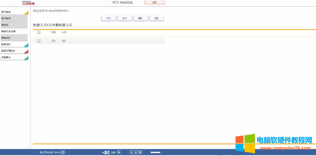This screenshot has width=316, height=156.
Task: Click the switch arrows icon next to 关闭
Action: coord(119,152)
